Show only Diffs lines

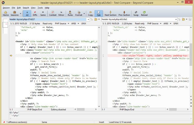35,13
